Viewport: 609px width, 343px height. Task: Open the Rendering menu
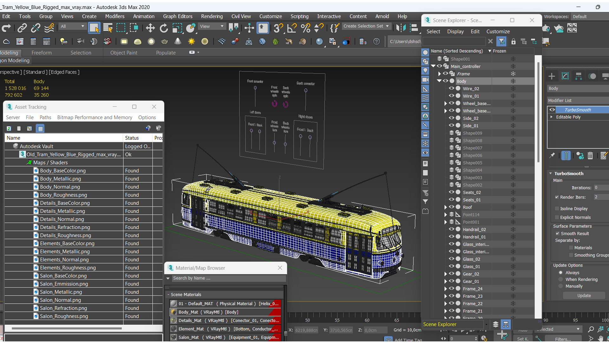(212, 16)
